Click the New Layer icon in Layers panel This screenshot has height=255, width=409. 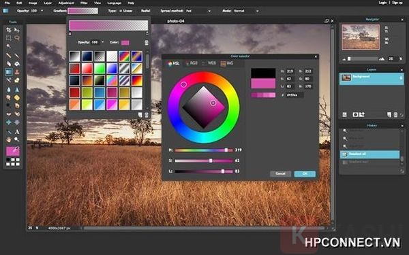(x=389, y=114)
